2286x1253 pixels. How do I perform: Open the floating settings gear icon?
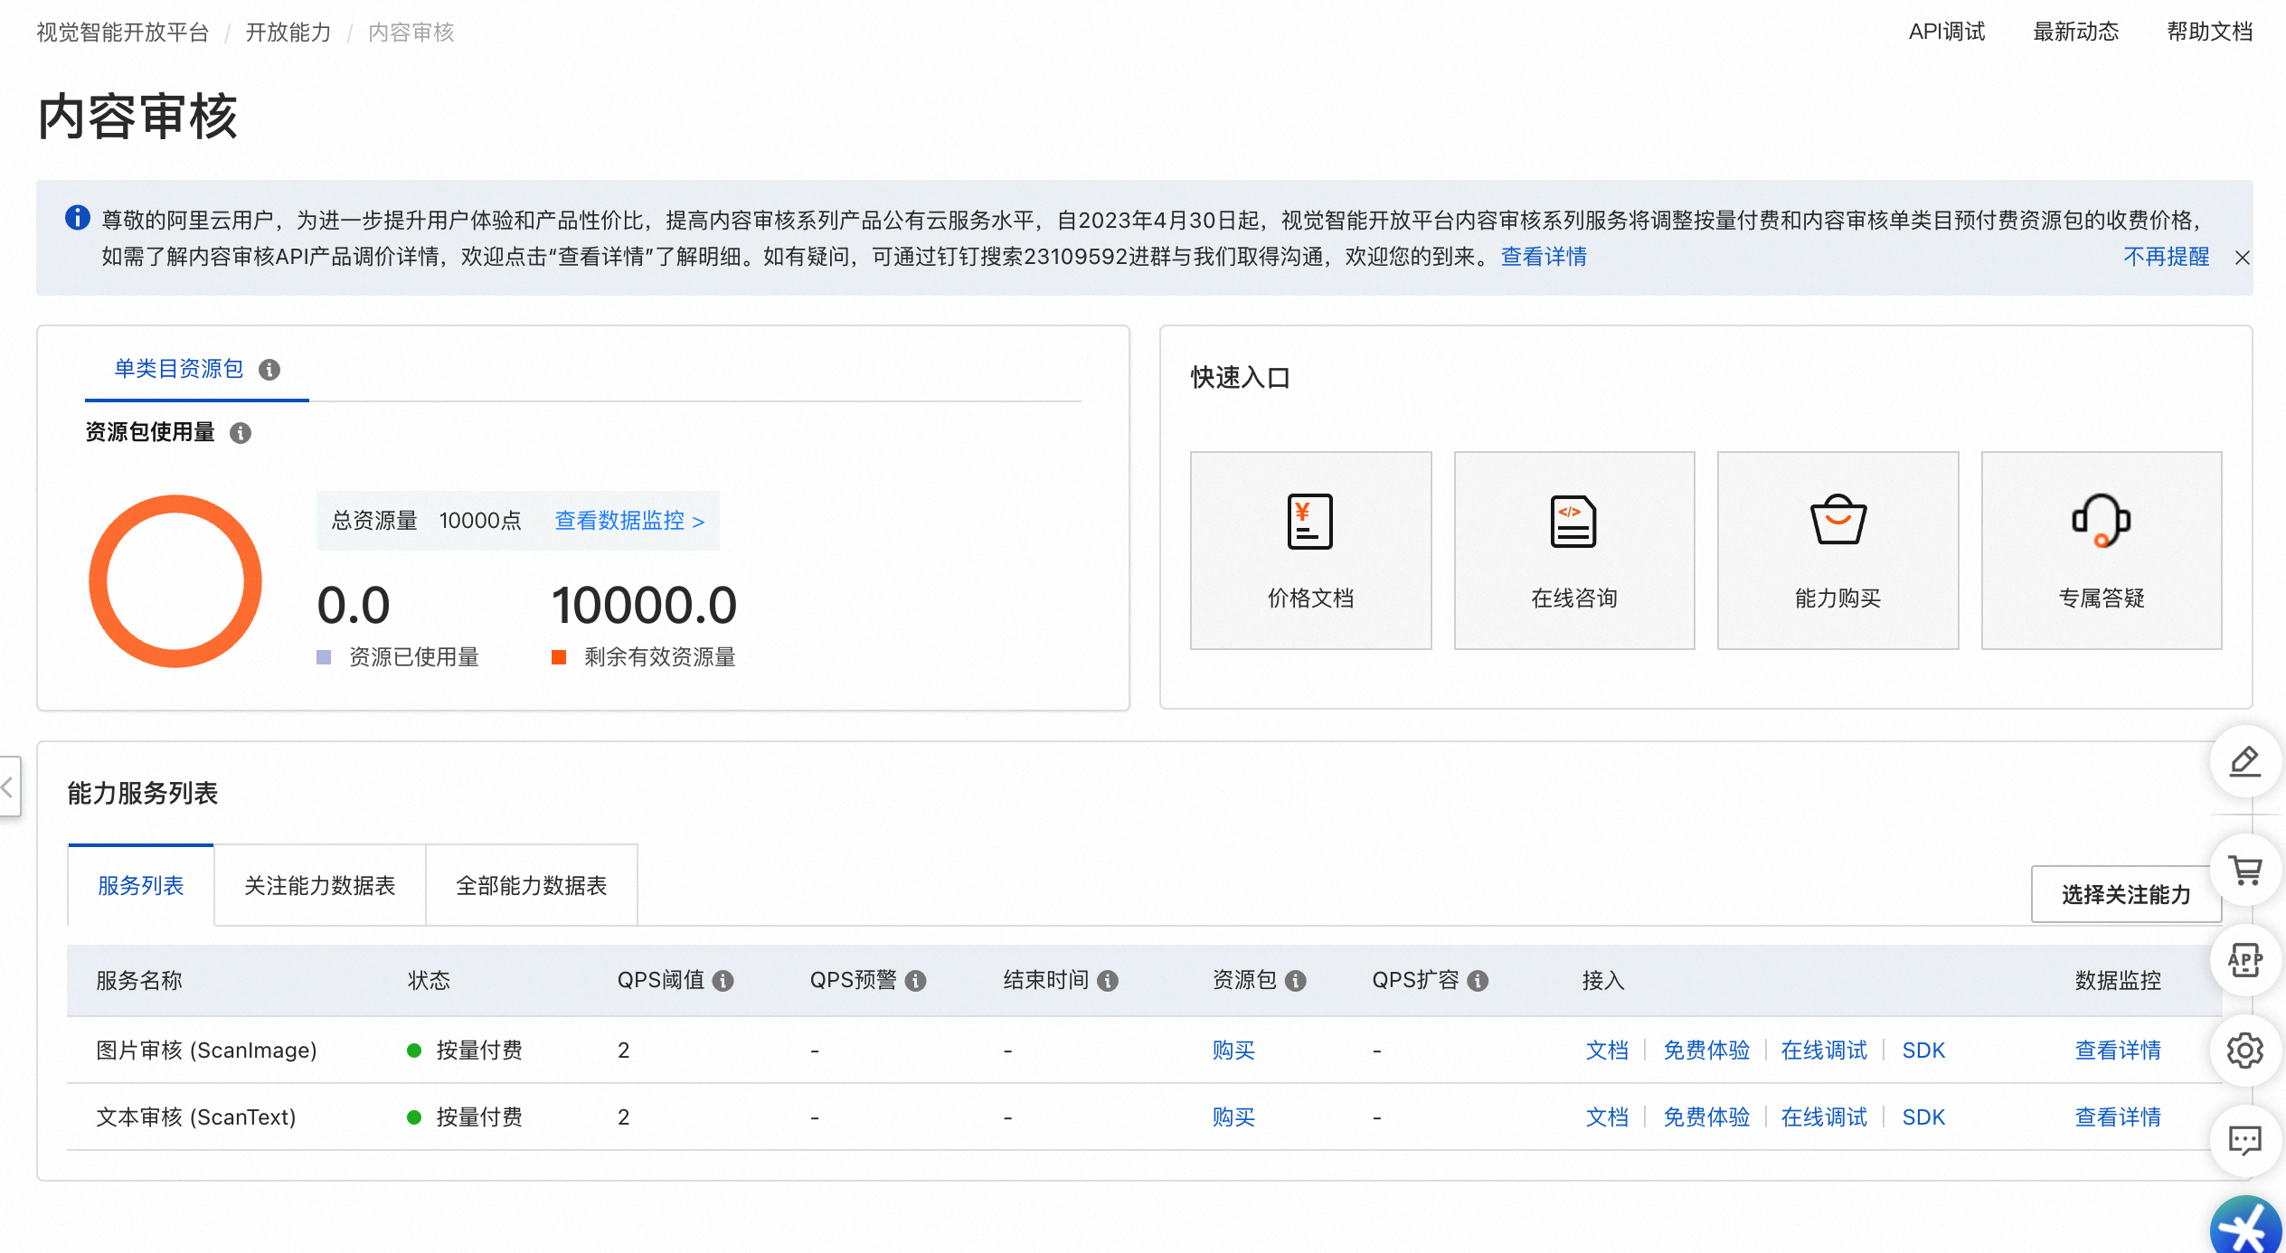pyautogui.click(x=2245, y=1050)
